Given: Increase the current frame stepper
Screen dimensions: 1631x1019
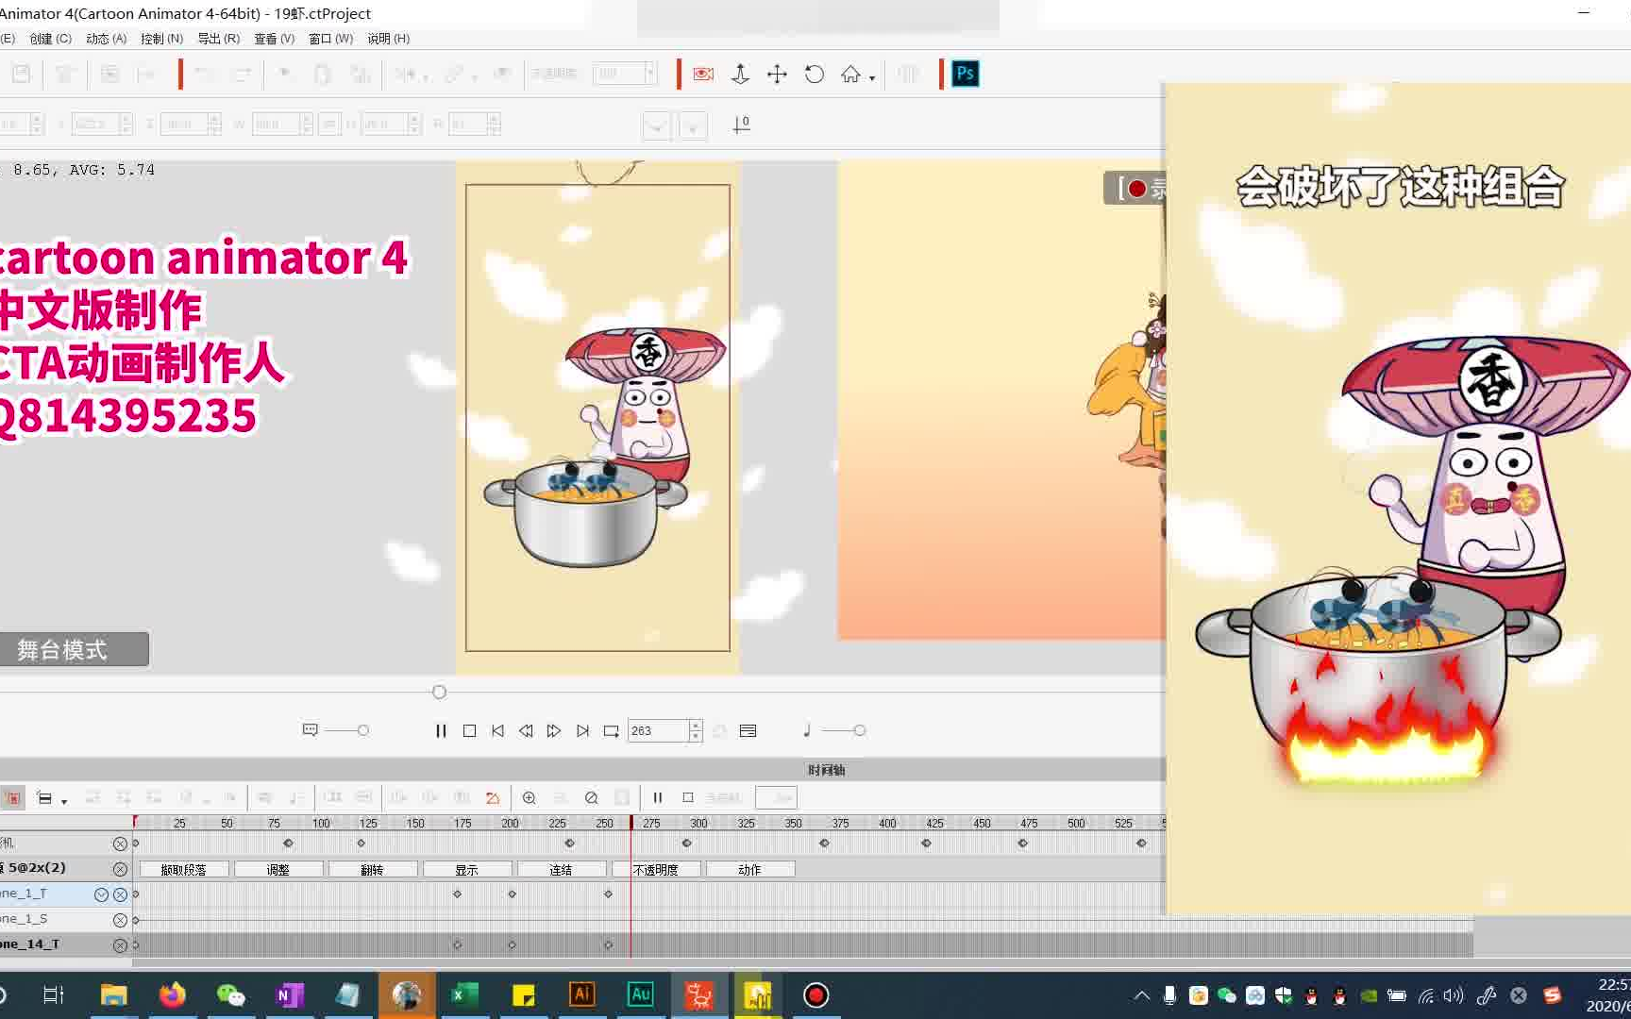Looking at the screenshot, I should [x=696, y=725].
